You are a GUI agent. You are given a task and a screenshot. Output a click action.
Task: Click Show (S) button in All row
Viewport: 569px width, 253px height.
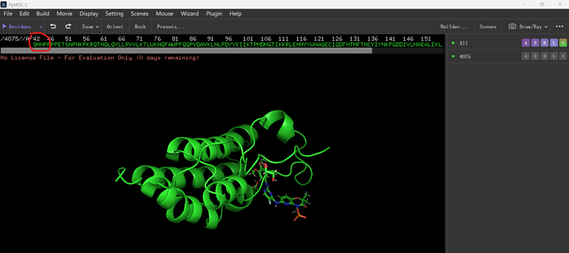(535, 43)
